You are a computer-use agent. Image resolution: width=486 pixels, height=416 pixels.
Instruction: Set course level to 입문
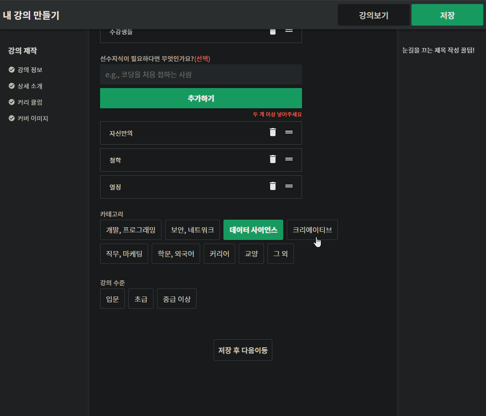[112, 299]
